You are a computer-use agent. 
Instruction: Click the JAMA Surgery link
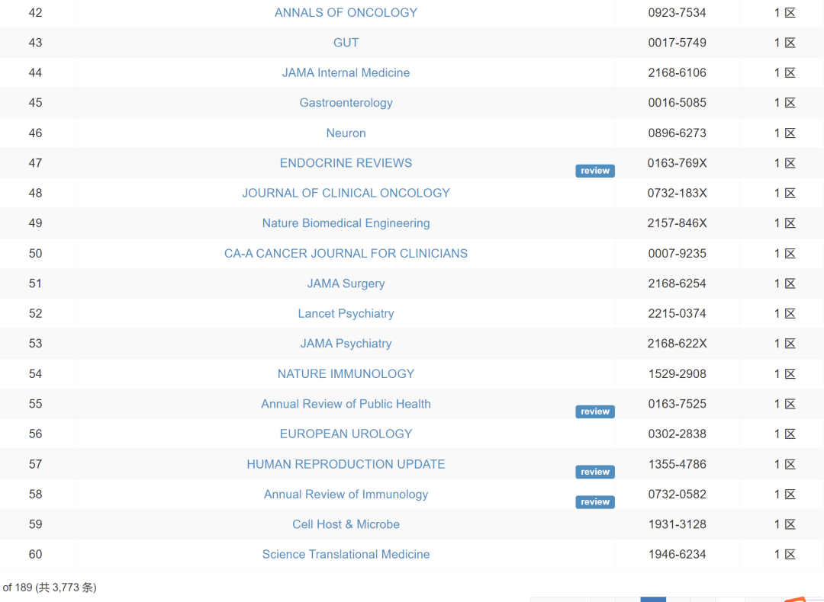pos(346,283)
